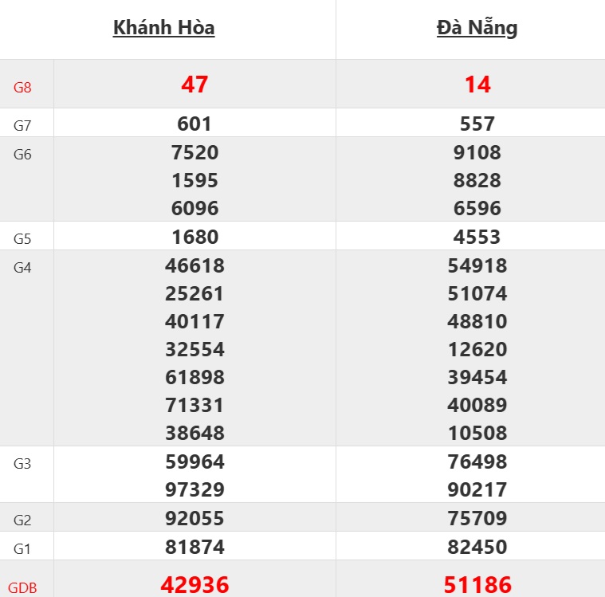Select Khánh Hòa G8 number 47

coord(194,84)
